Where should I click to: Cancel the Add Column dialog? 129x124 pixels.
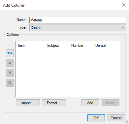[116, 118]
